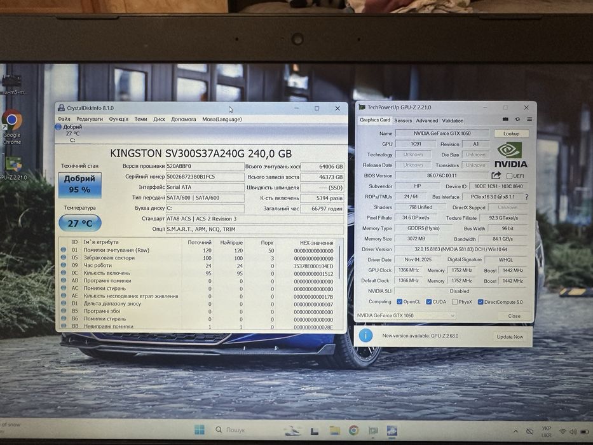The width and height of the screenshot is (593, 445).
Task: Click the GPU-Z refresh icon
Action: [517, 120]
